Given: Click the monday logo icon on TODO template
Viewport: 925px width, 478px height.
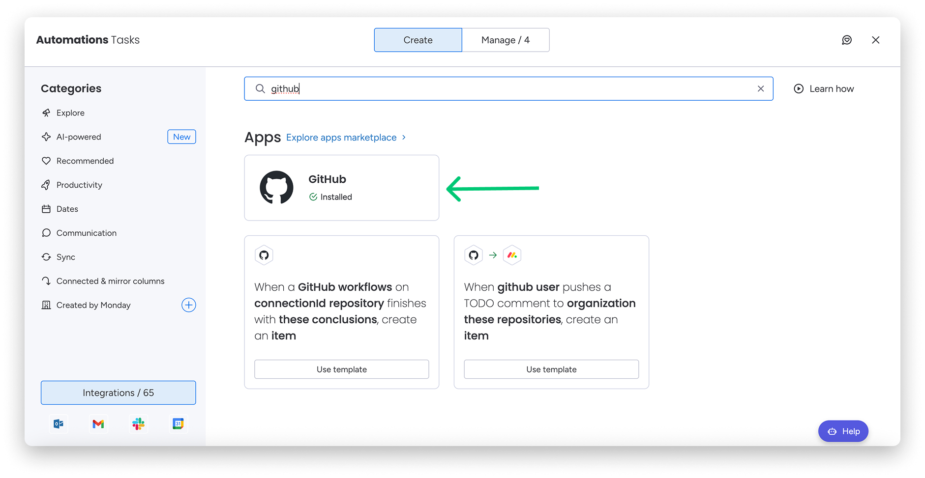Looking at the screenshot, I should coord(512,255).
